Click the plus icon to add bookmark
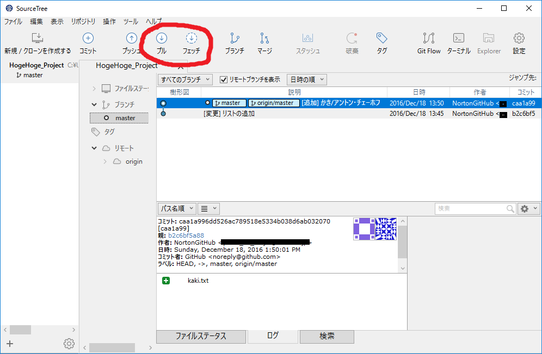Viewport: 542px width, 354px height. click(10, 344)
